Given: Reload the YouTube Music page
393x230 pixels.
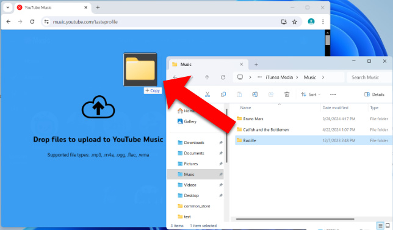Looking at the screenshot, I should pyautogui.click(x=32, y=22).
